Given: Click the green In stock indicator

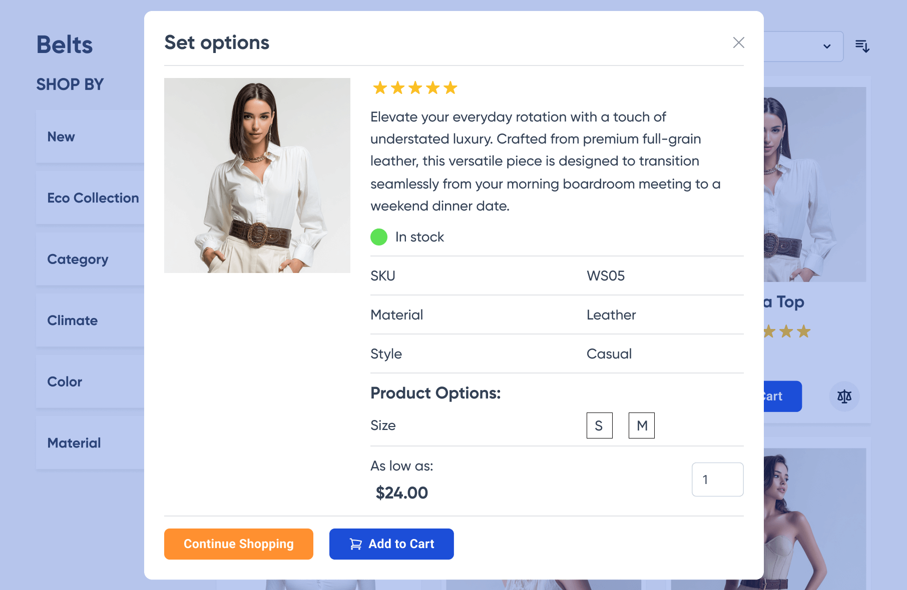Looking at the screenshot, I should (379, 237).
